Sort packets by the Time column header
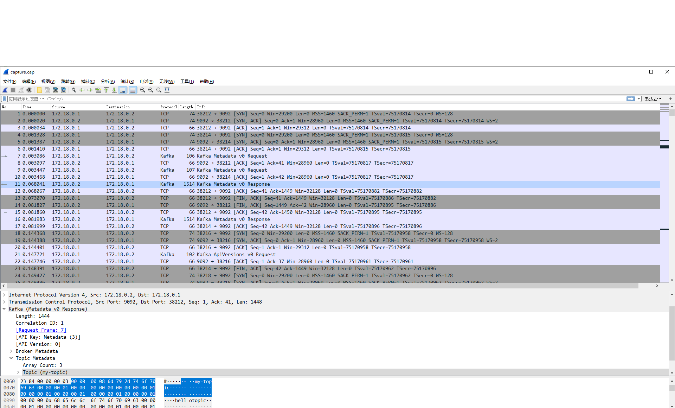Screen dimensions: 675x408 pos(36,107)
